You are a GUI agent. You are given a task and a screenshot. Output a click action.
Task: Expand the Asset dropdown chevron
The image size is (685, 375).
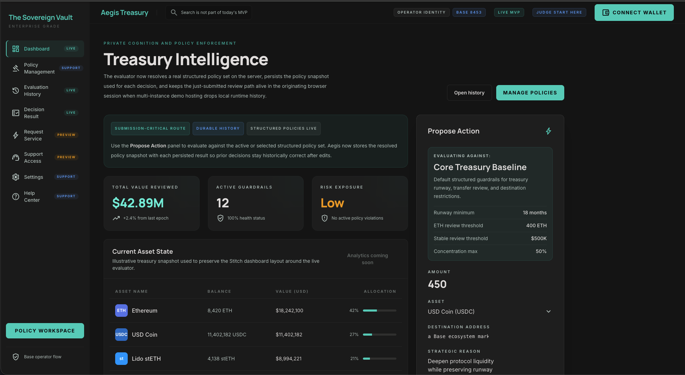(549, 312)
